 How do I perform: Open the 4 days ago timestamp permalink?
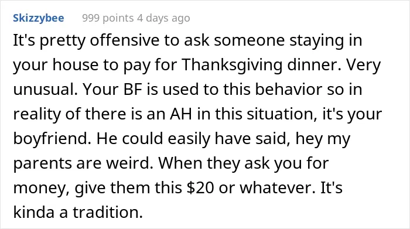[x=163, y=18]
